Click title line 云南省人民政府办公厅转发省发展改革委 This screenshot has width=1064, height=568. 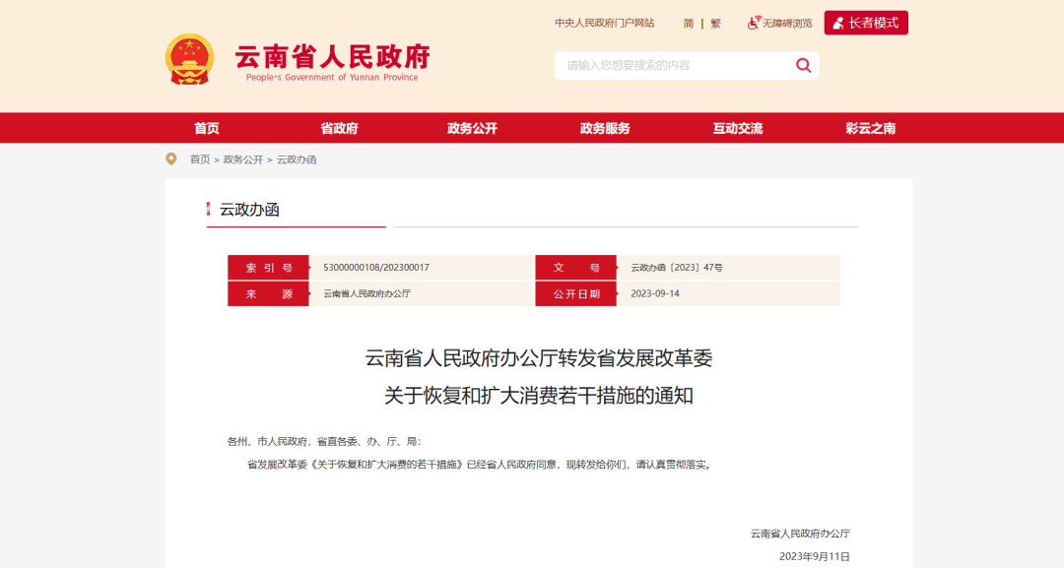click(539, 358)
